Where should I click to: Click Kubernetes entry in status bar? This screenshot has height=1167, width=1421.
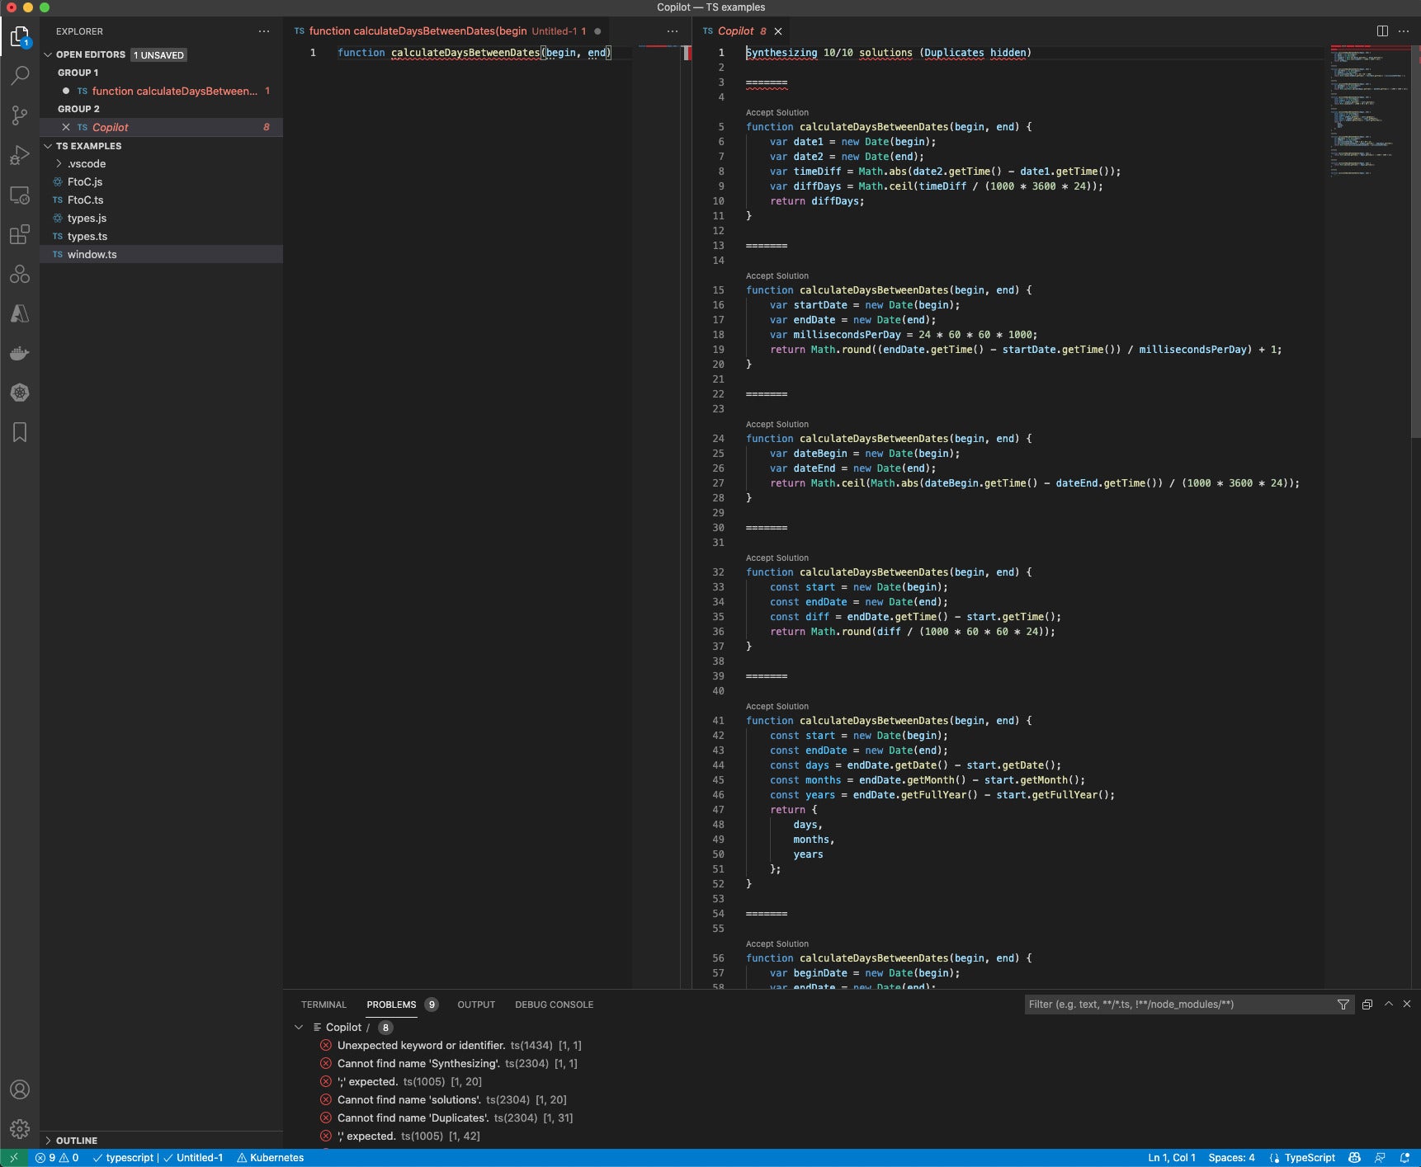coord(270,1158)
